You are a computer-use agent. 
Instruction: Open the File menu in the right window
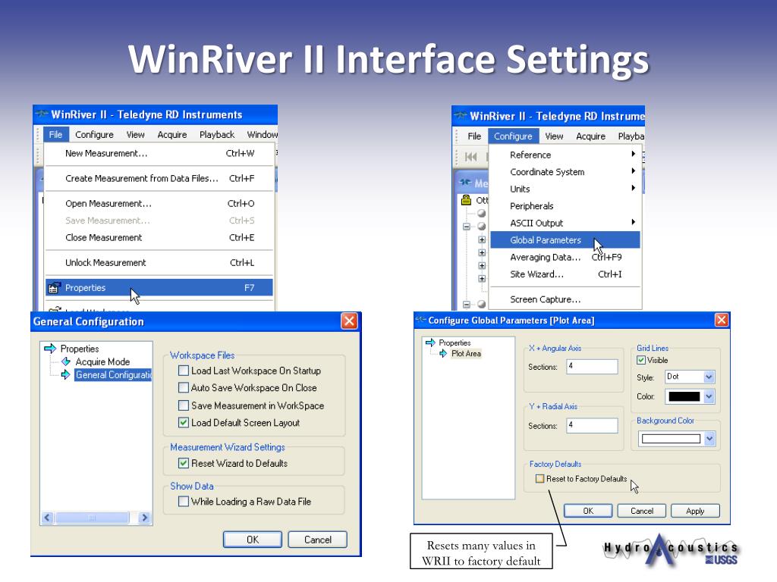point(474,136)
